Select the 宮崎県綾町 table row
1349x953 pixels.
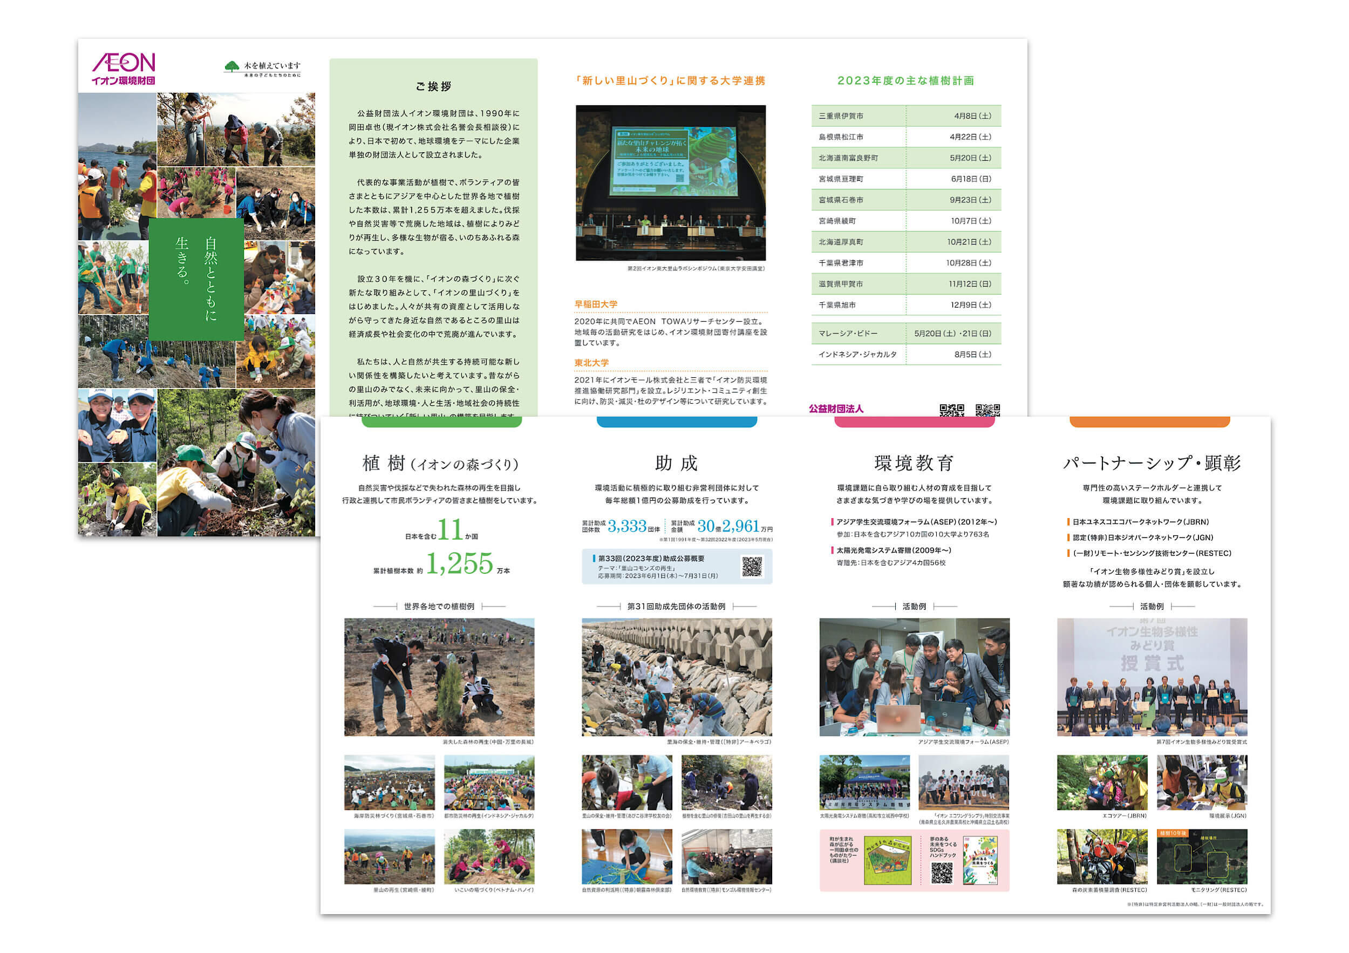coord(906,221)
